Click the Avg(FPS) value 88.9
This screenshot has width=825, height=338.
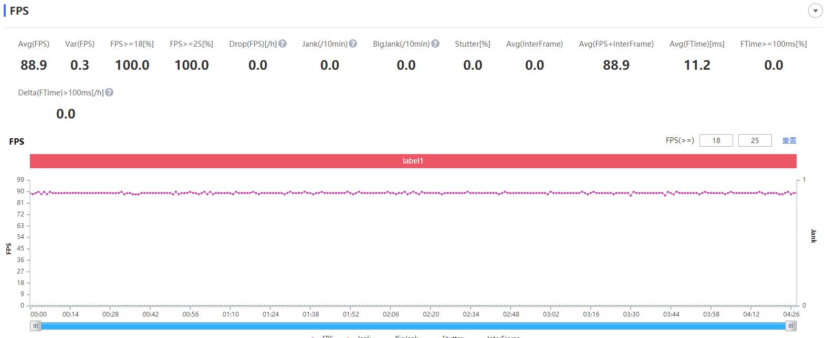point(34,66)
